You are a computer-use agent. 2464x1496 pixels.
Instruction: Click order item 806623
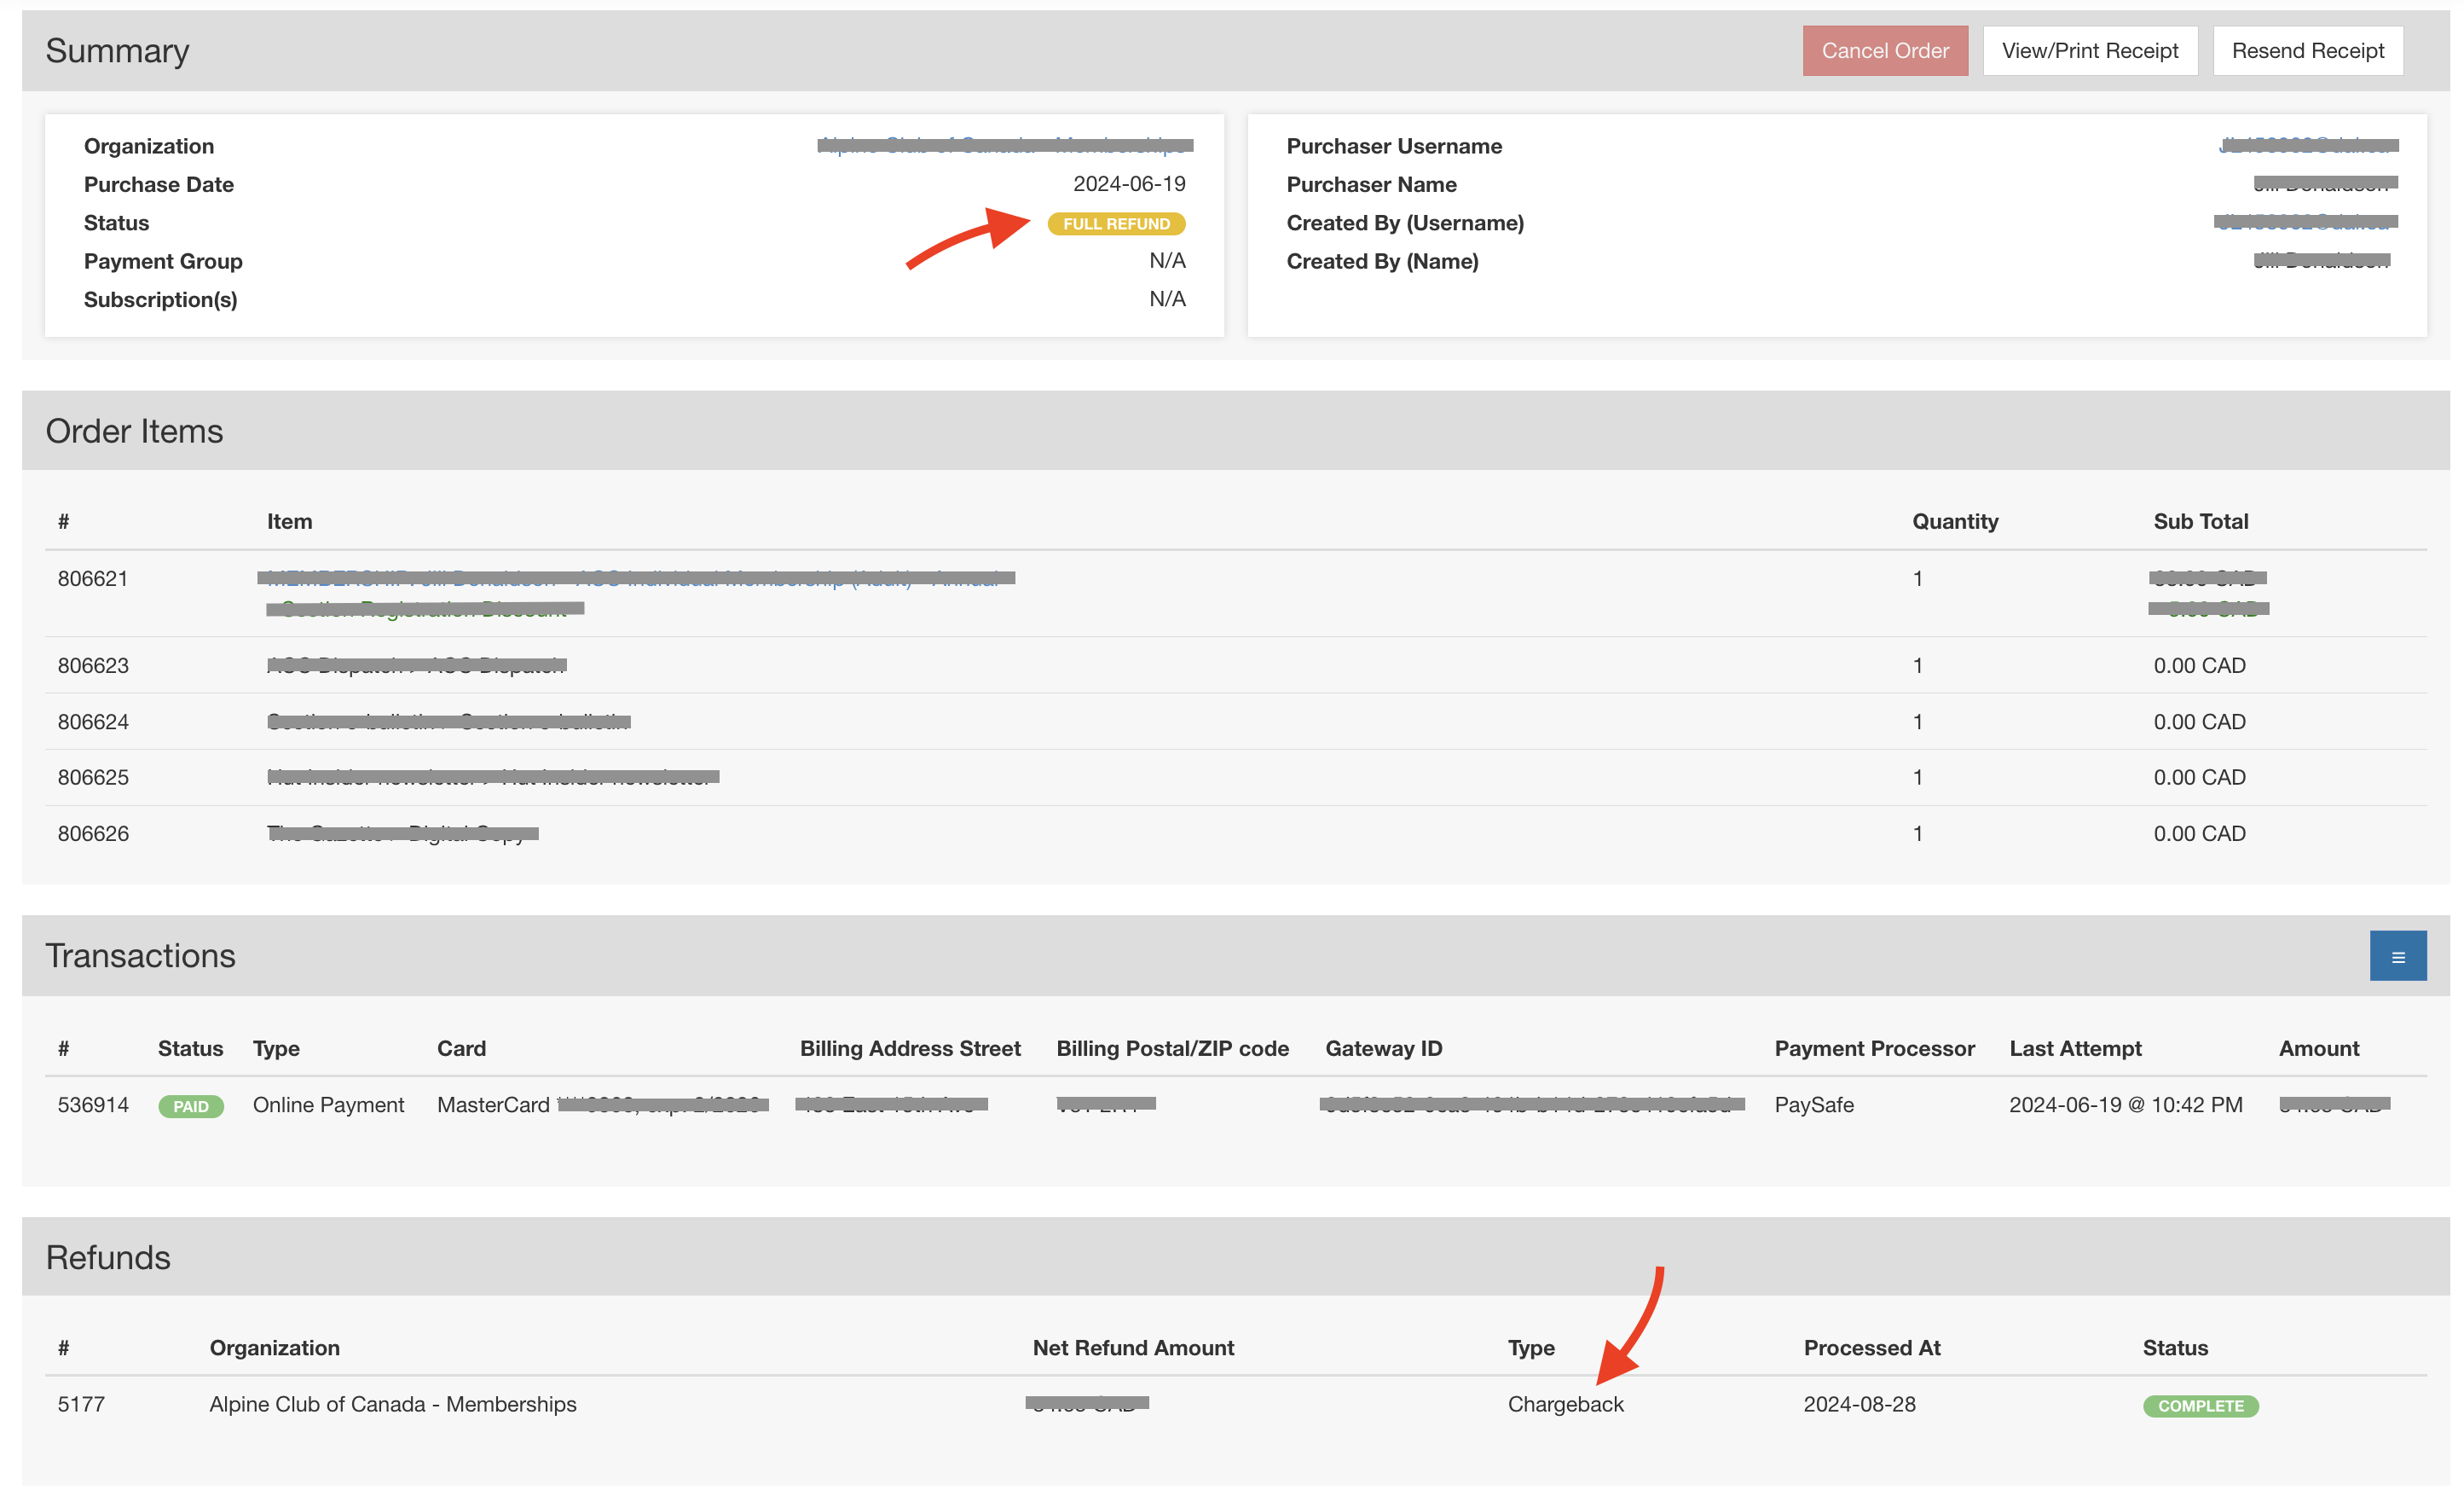pos(94,664)
